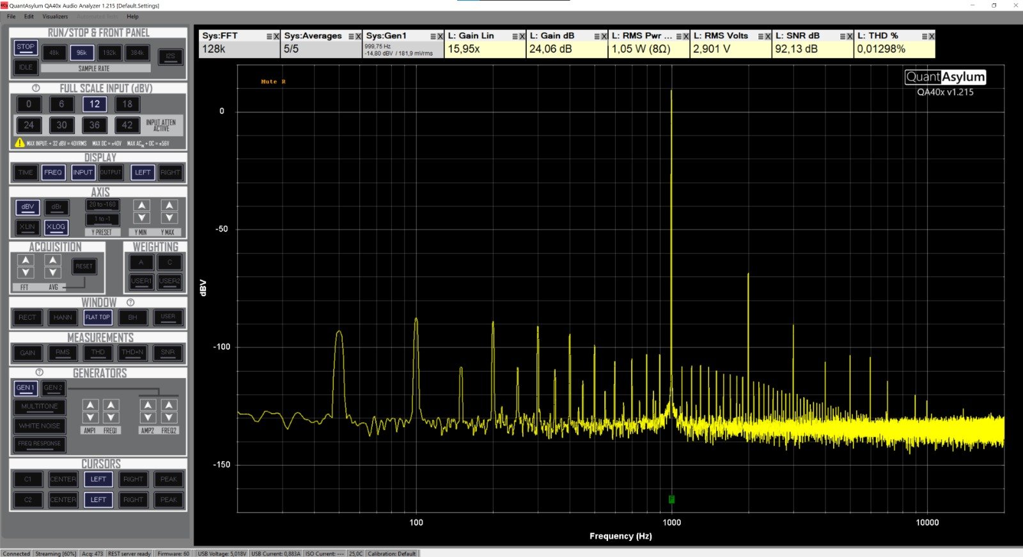This screenshot has width=1023, height=557.
Task: Lower Y MAX with down arrow
Action: 169,218
